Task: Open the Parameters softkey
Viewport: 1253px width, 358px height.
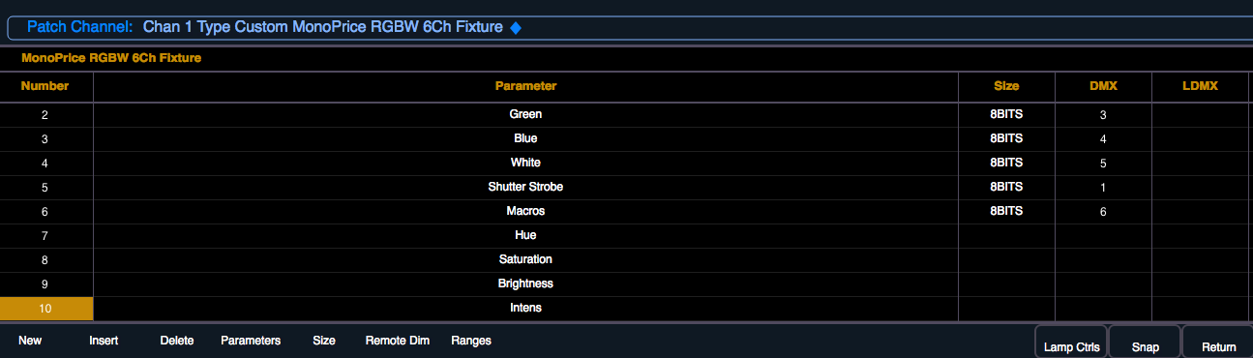Action: click(251, 341)
